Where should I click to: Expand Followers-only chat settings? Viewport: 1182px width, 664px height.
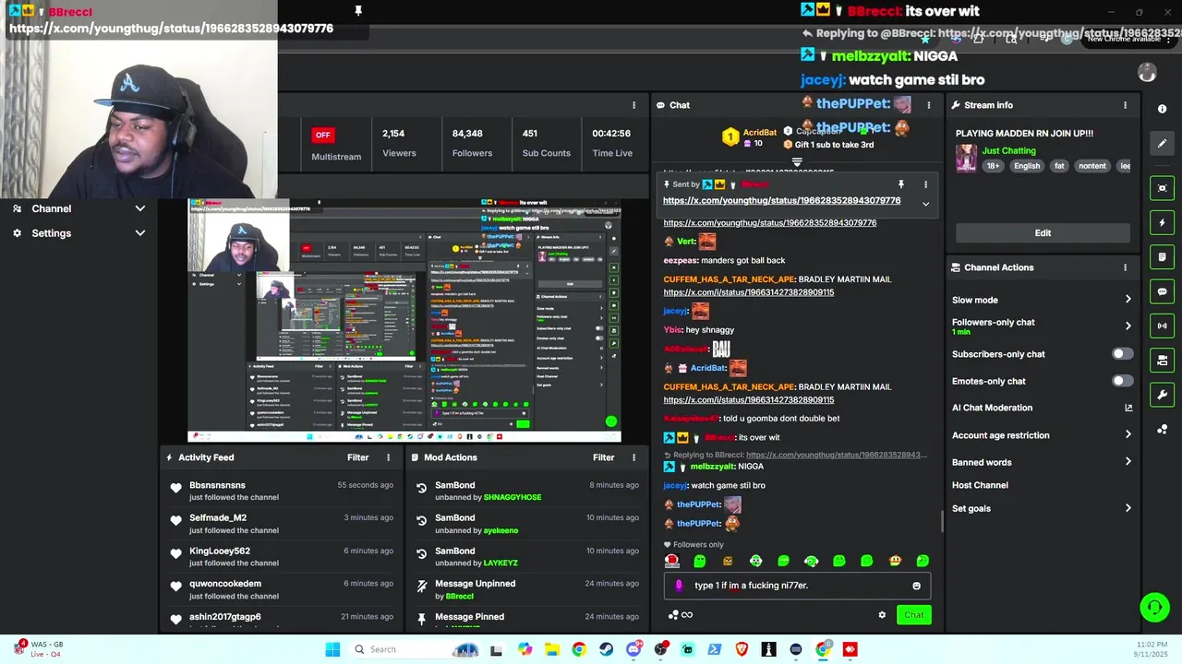pos(1128,326)
